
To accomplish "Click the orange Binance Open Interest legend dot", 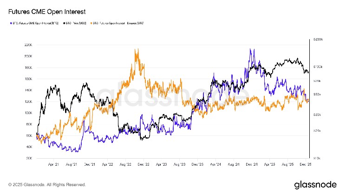I will pyautogui.click(x=91, y=22).
